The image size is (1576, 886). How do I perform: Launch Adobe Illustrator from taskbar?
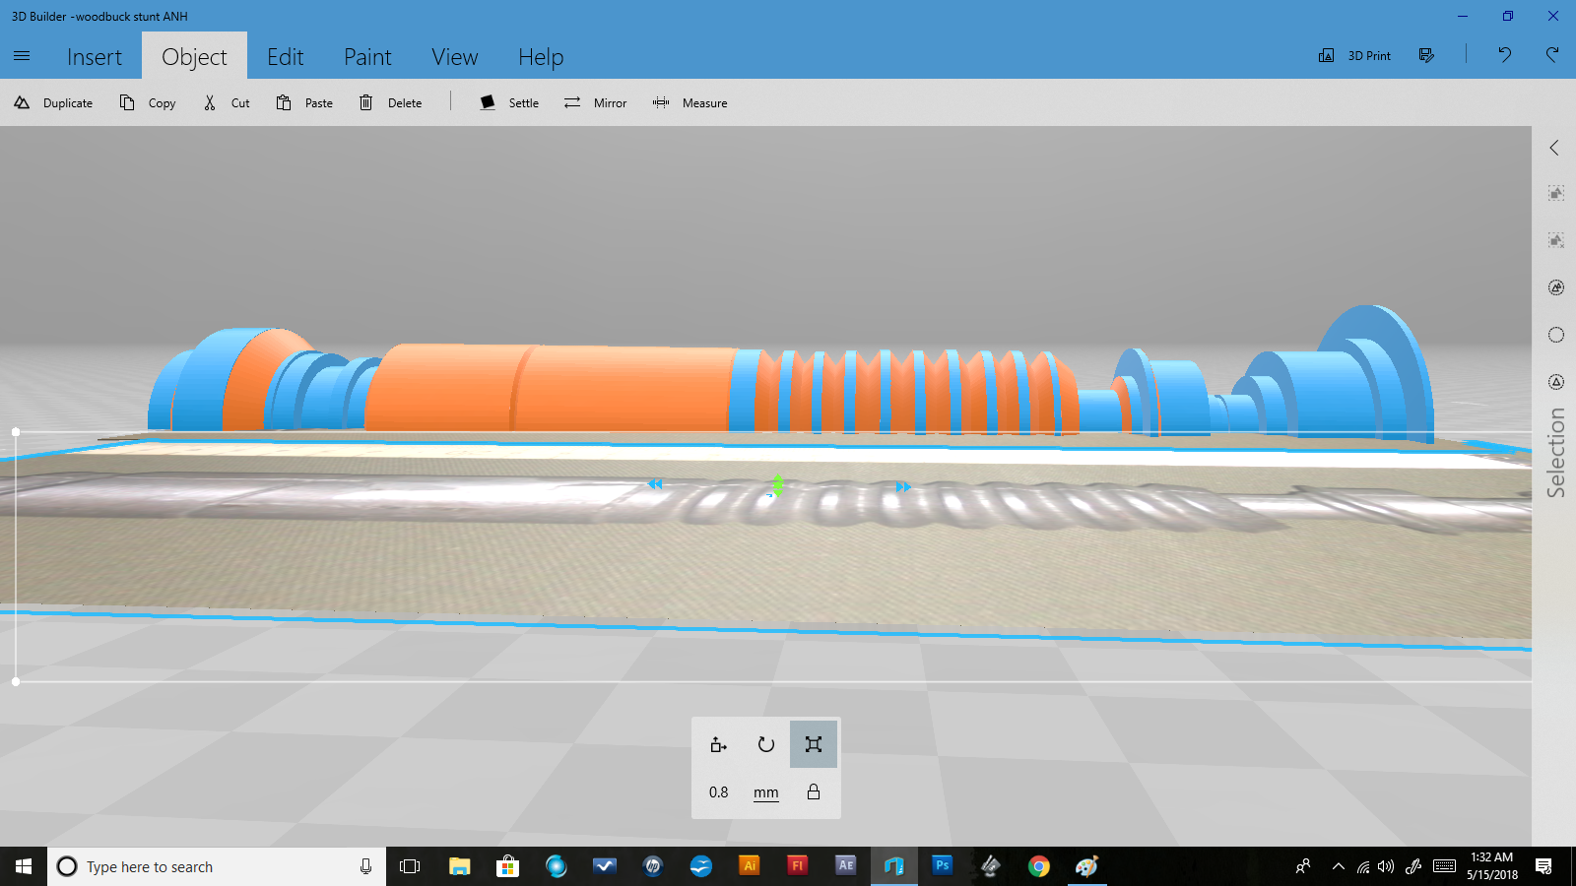pyautogui.click(x=750, y=866)
